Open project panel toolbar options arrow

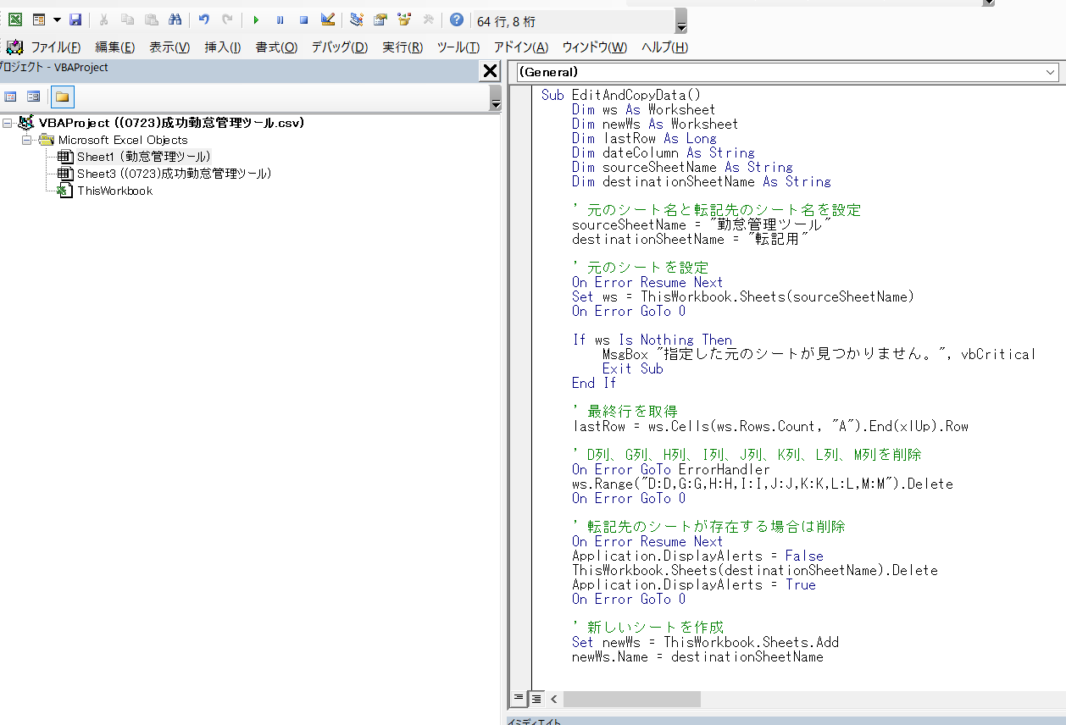click(x=496, y=98)
